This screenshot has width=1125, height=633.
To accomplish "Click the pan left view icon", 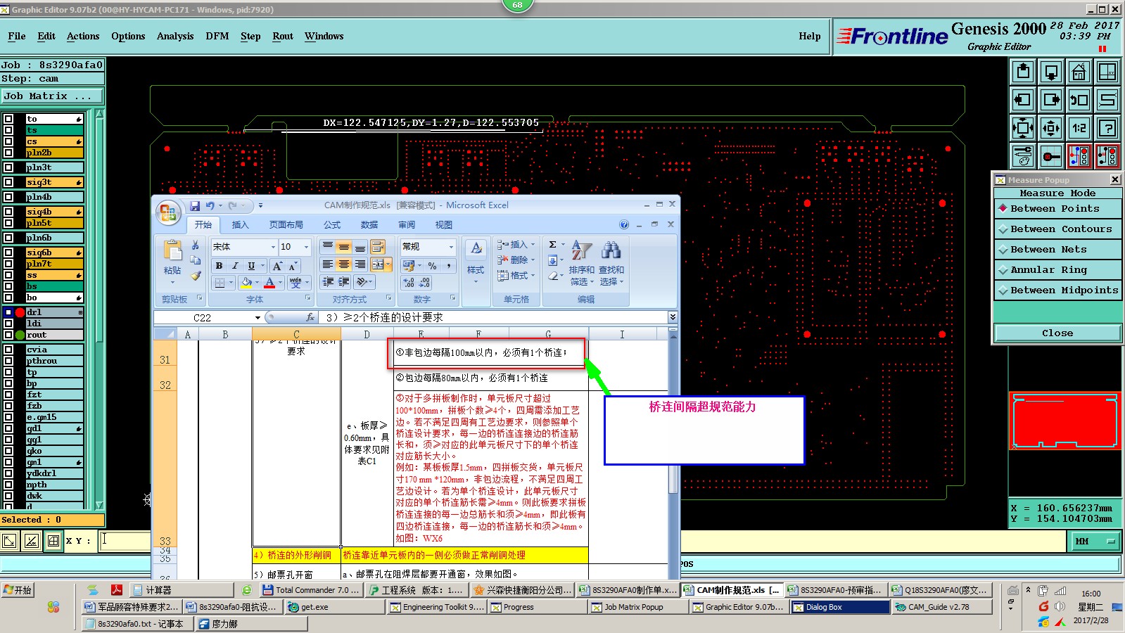I will coord(1023,100).
